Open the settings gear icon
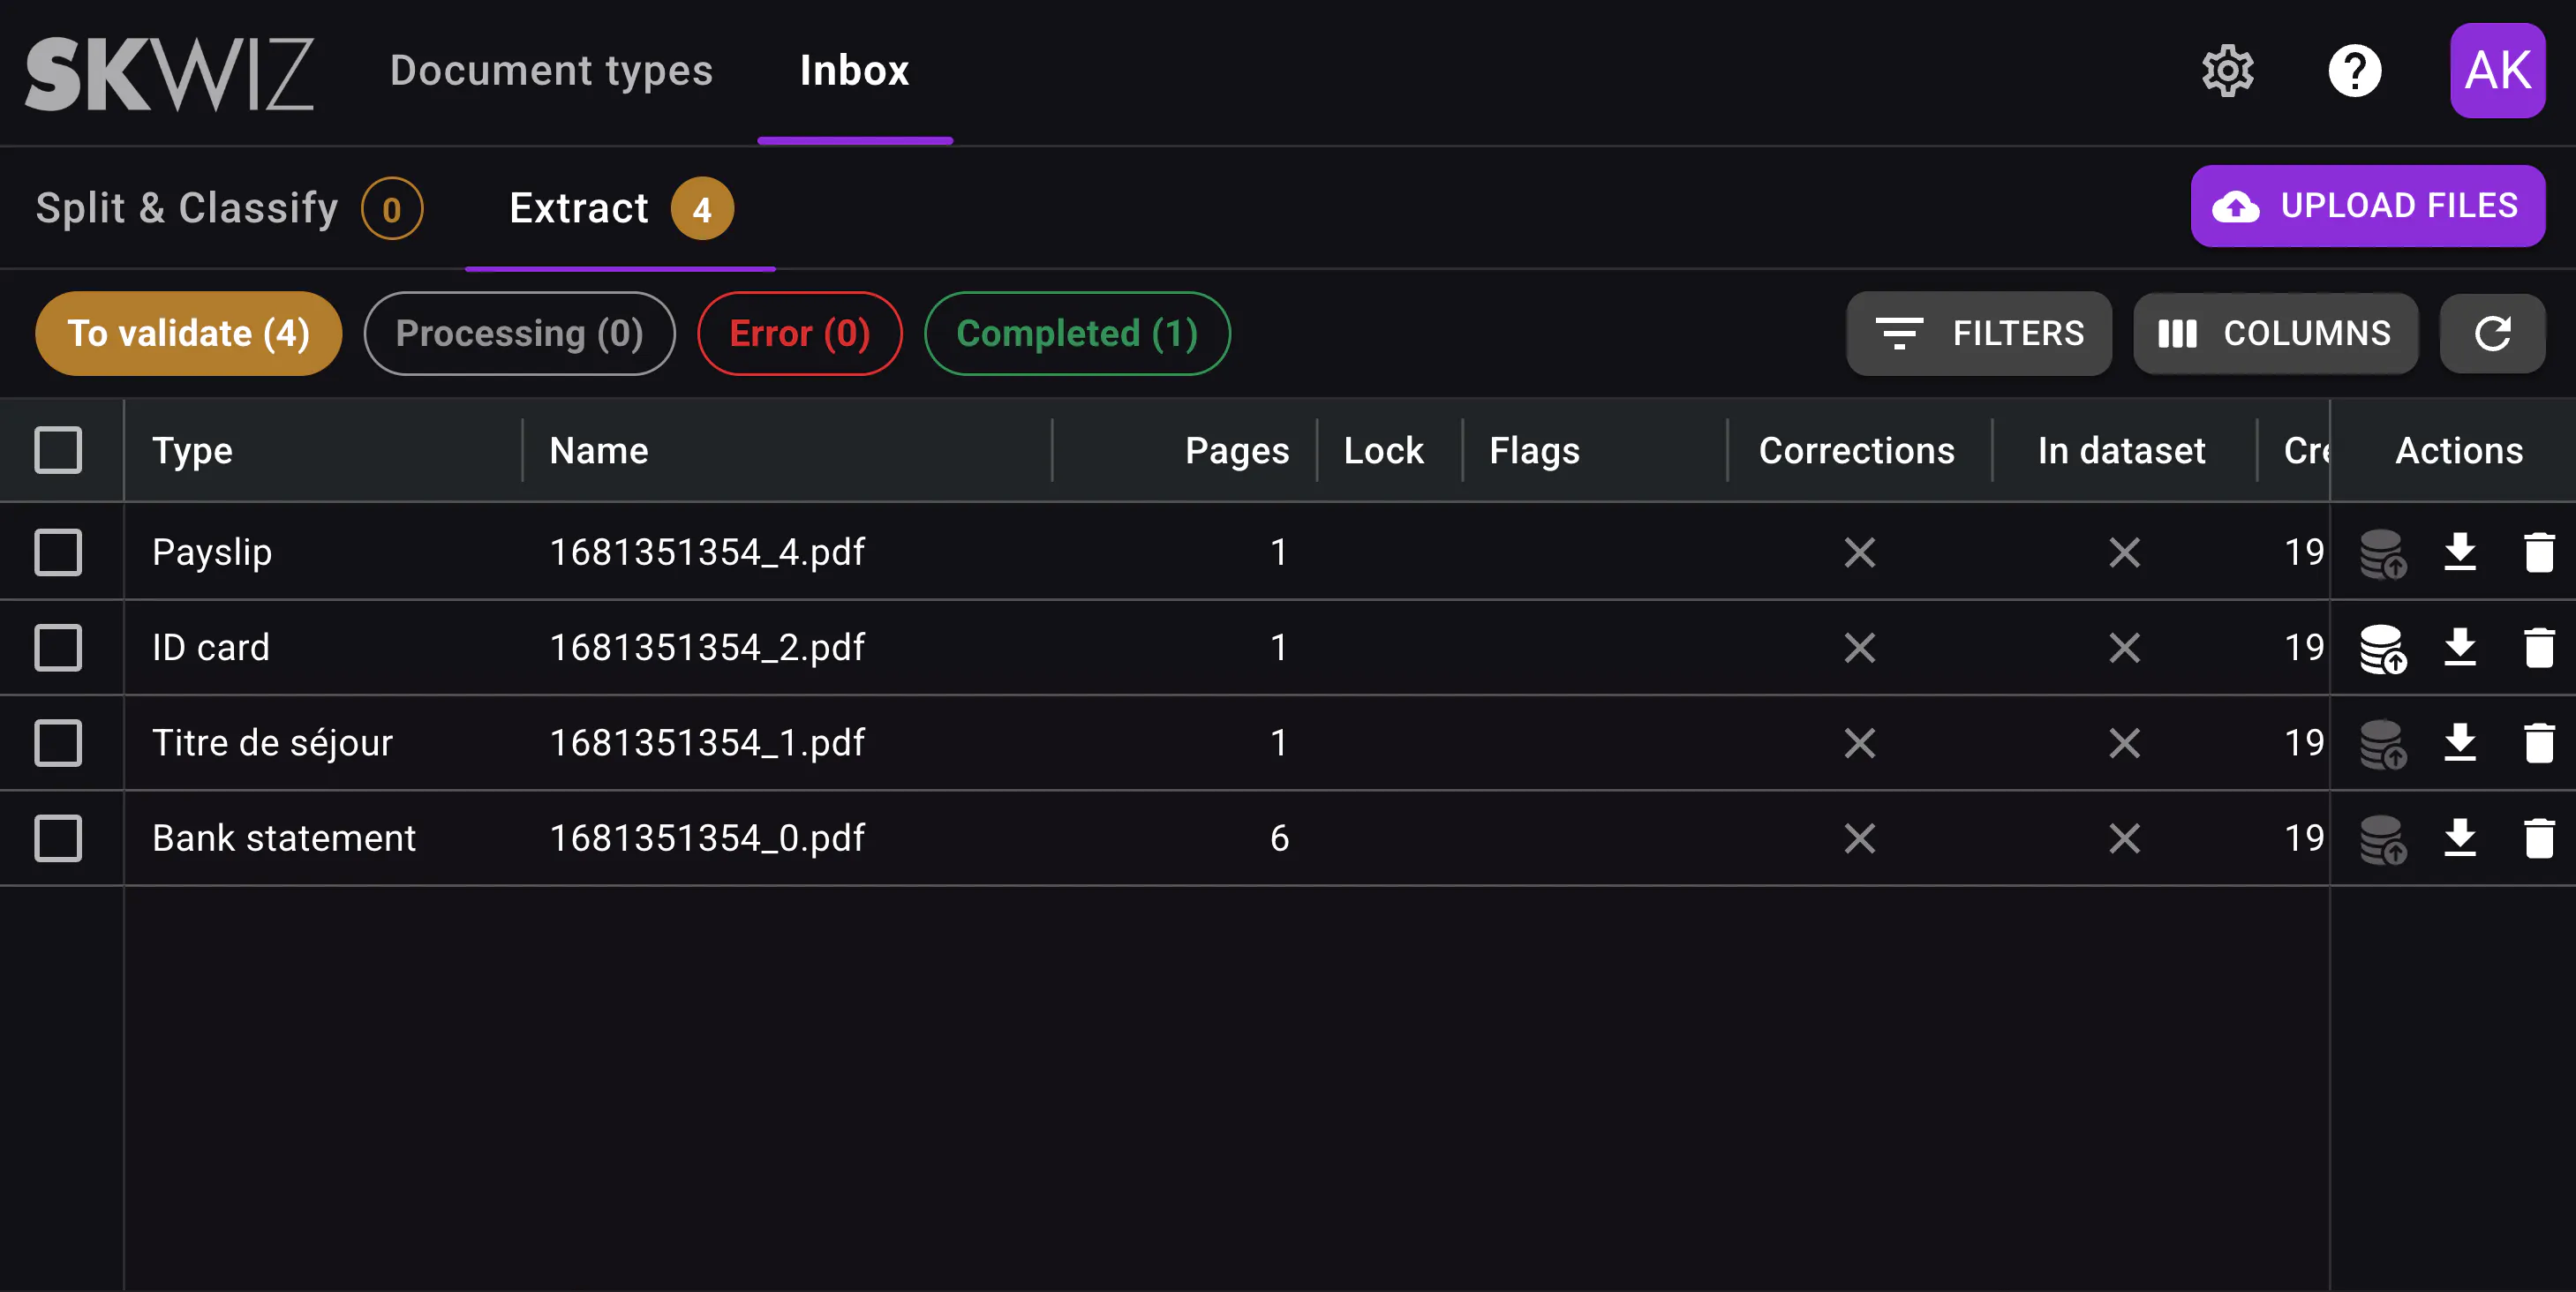The image size is (2576, 1292). point(2227,71)
